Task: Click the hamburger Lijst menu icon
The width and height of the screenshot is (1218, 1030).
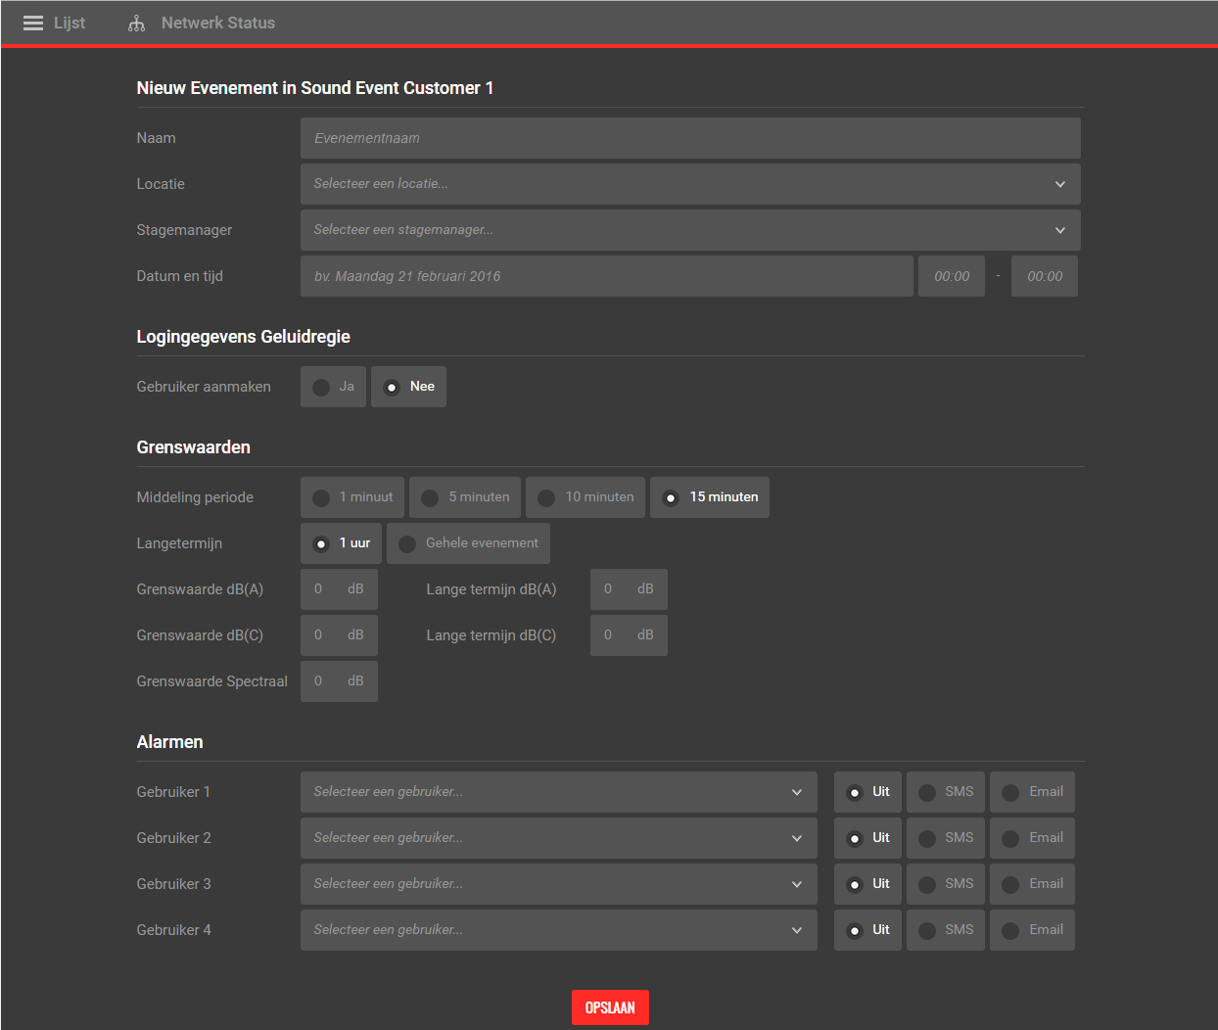Action: pyautogui.click(x=33, y=23)
